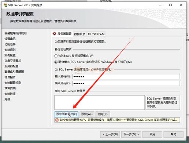Click the 取消 button
The height and width of the screenshot is (143, 189).
pos(152,134)
